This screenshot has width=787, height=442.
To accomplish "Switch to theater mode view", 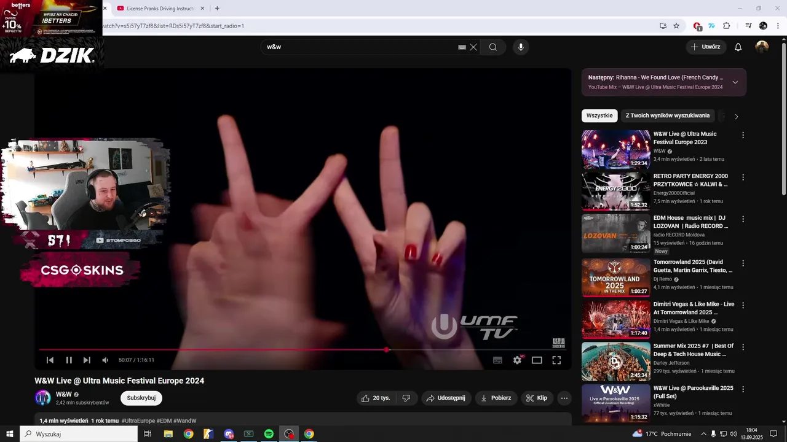I will coord(537,360).
